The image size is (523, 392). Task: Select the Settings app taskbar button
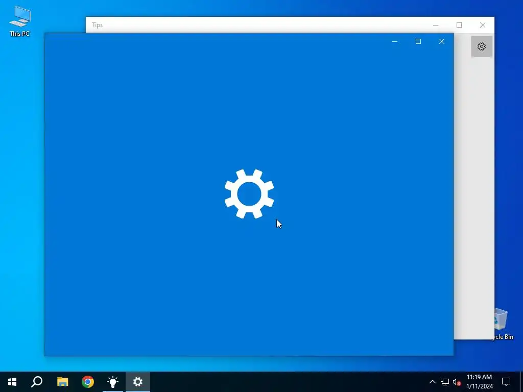(138, 382)
